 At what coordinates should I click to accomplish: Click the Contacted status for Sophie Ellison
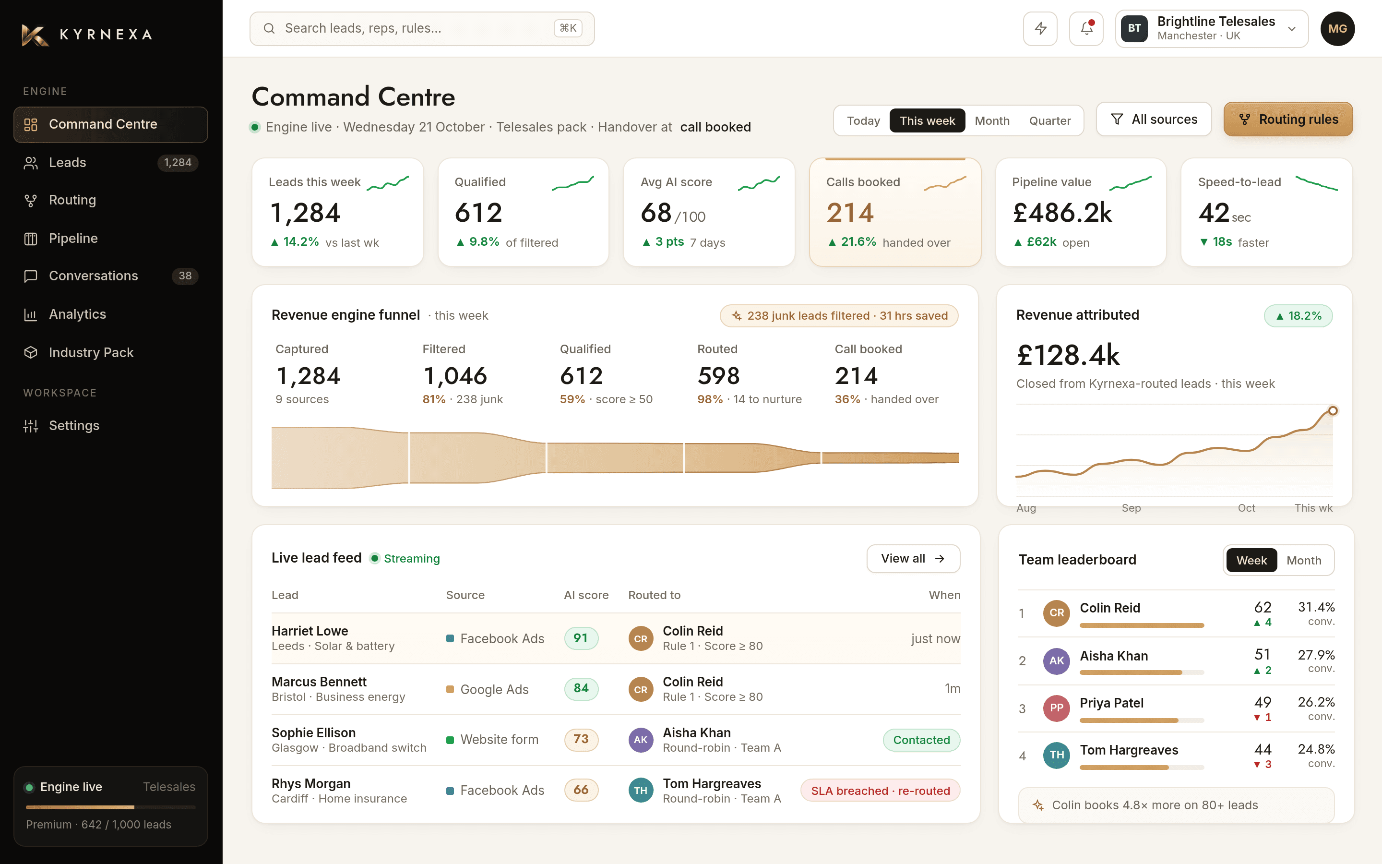point(921,740)
